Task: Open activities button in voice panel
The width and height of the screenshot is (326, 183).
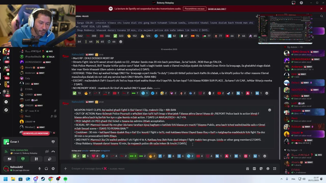Action: [x=36, y=159]
